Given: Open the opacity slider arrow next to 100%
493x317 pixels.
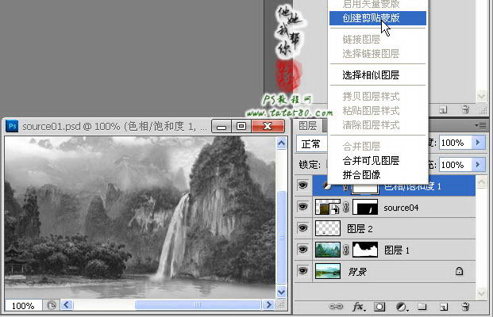Looking at the screenshot, I should click(x=478, y=143).
